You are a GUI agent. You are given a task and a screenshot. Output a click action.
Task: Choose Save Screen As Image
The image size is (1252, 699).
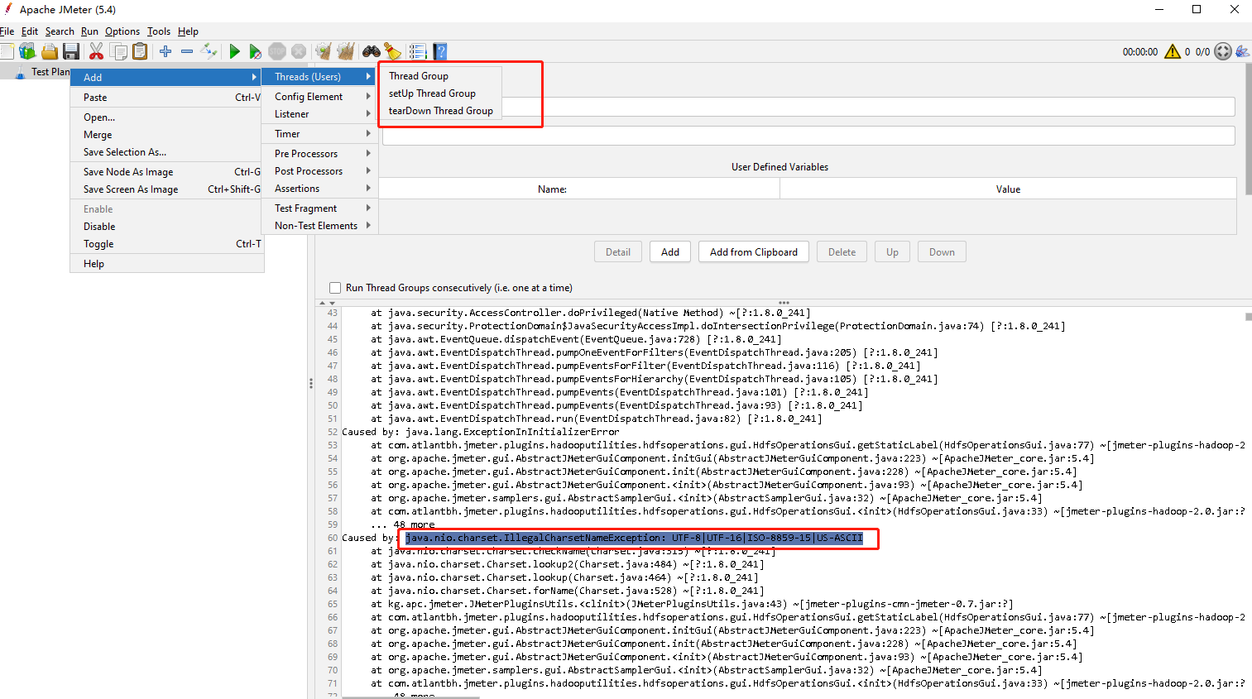point(166,189)
